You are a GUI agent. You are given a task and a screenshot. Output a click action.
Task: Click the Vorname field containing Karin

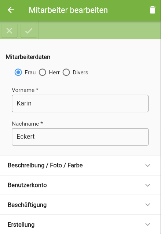point(80,103)
